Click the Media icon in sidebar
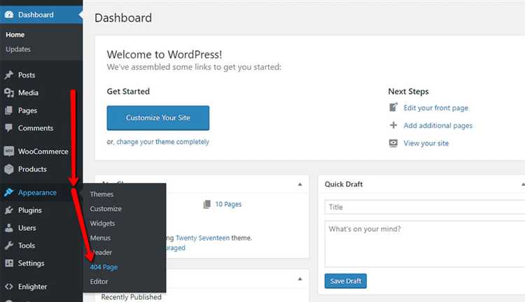The height and width of the screenshot is (302, 525). pyautogui.click(x=8, y=93)
